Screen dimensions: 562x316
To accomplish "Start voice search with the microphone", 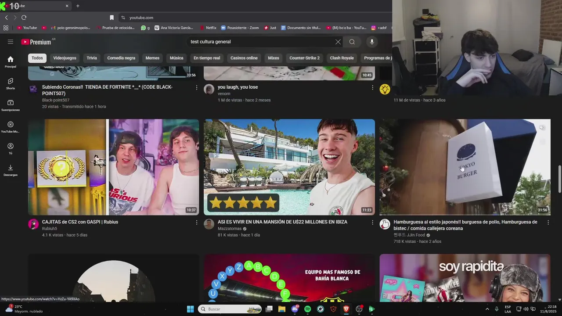I will click(372, 42).
